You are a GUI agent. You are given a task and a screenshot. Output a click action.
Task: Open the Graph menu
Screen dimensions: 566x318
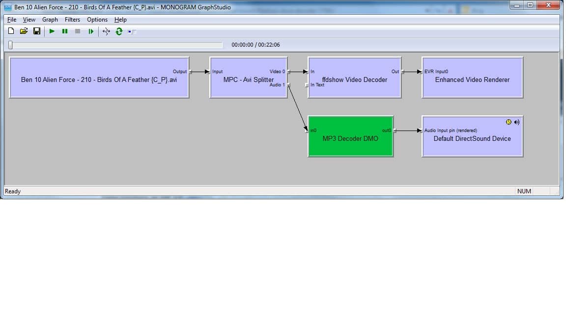coord(50,20)
